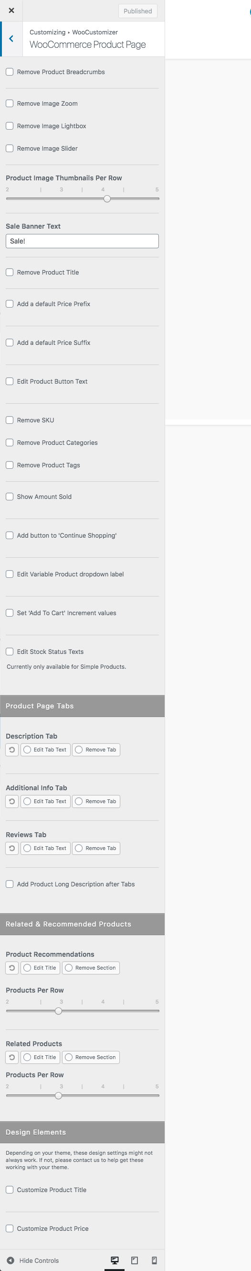Click Product Recommendations Products Per Row slider handle
The width and height of the screenshot is (251, 1271).
(x=59, y=1011)
